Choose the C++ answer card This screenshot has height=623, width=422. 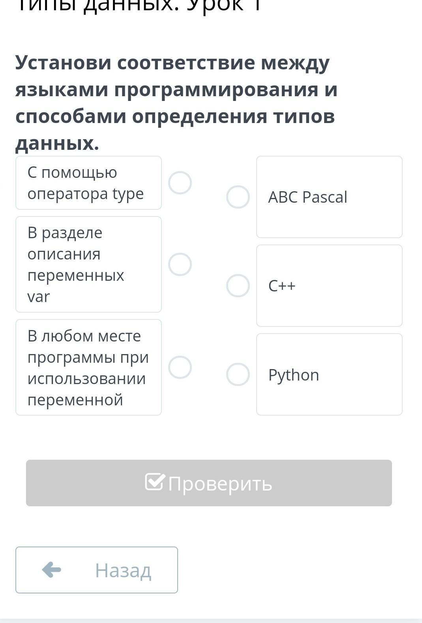click(x=329, y=286)
